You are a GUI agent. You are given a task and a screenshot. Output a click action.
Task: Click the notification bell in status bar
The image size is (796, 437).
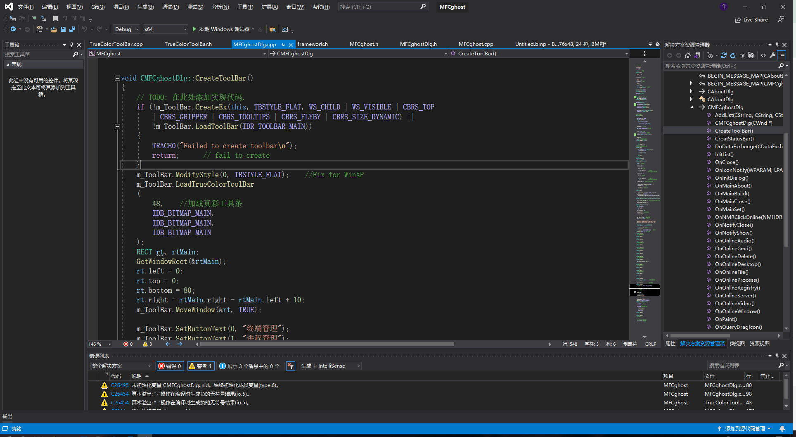[x=782, y=429]
